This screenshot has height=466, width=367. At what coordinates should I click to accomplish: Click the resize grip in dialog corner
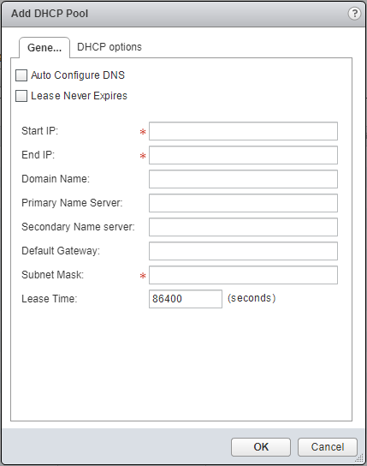(359, 458)
